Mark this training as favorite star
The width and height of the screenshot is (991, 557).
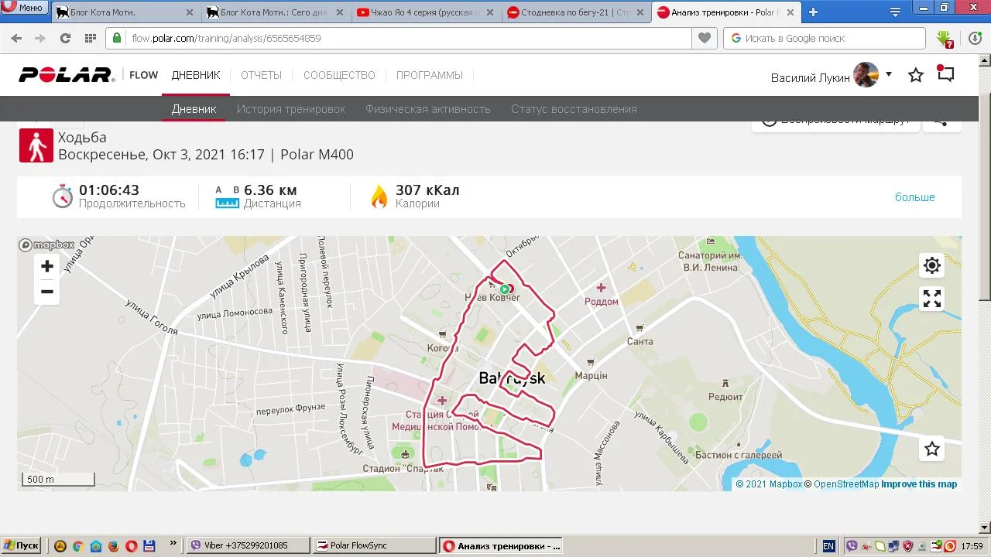tap(932, 449)
